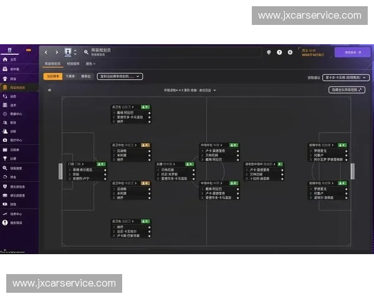Open the 复制当前赛季规划到 dropdown
This screenshot has width=374, height=299.
(120, 77)
